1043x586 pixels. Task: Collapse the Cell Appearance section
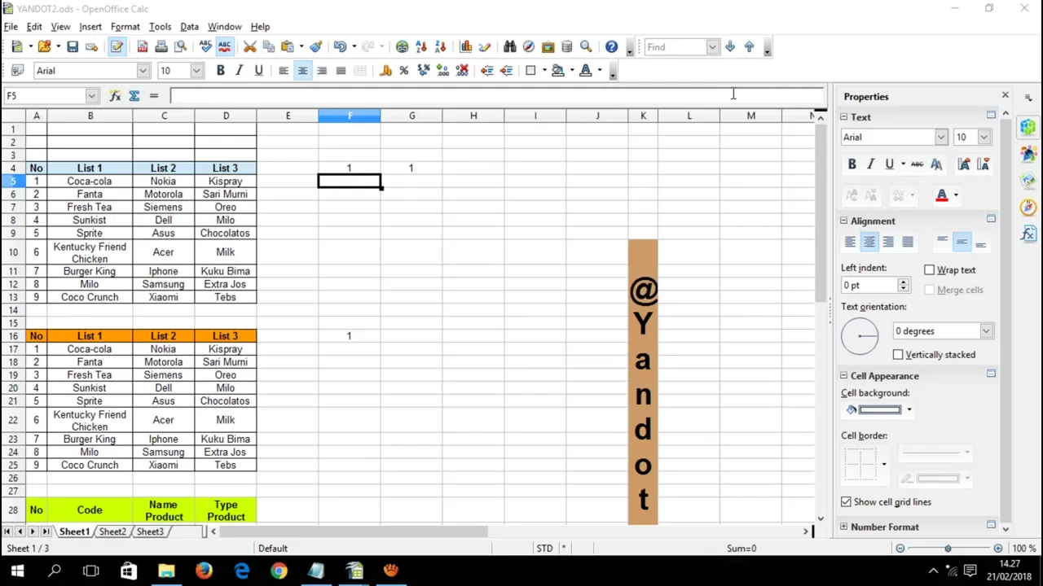pyautogui.click(x=844, y=376)
